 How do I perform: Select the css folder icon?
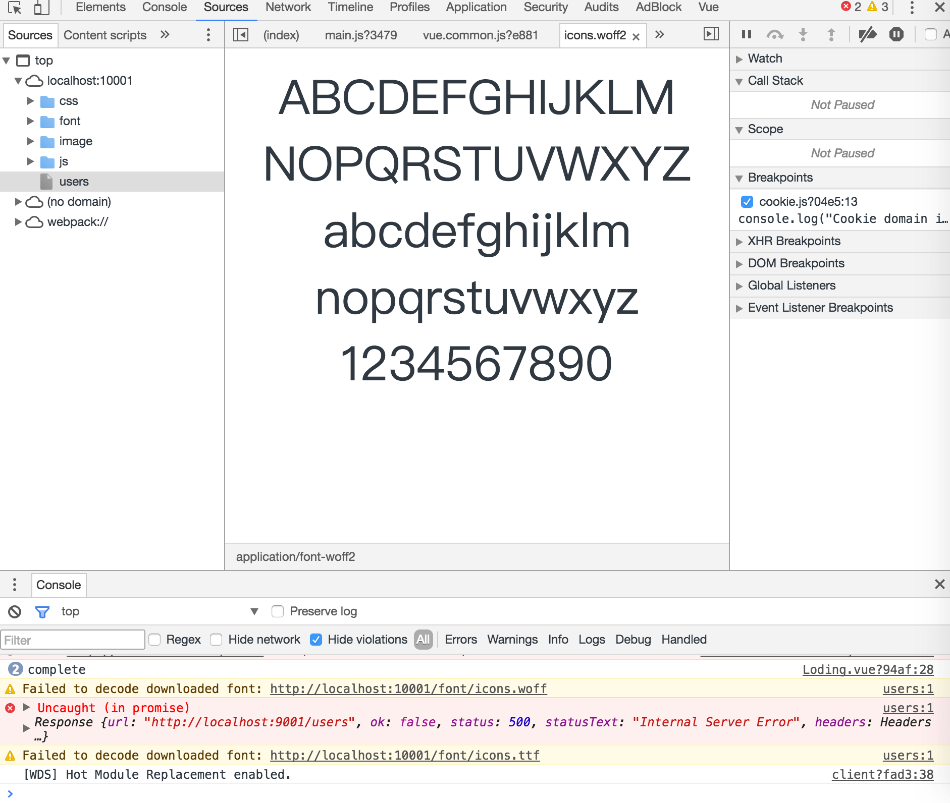click(47, 101)
